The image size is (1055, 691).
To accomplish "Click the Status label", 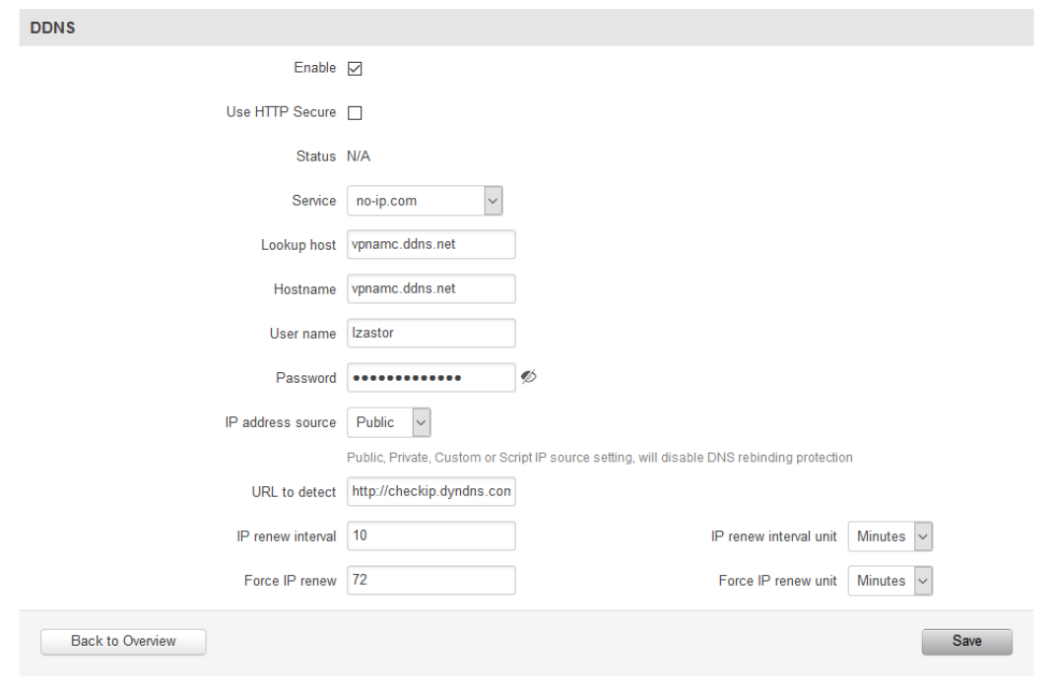I will pos(315,157).
